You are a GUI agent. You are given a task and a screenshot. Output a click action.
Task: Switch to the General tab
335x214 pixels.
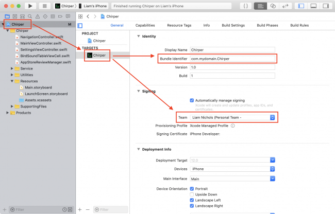(x=117, y=25)
